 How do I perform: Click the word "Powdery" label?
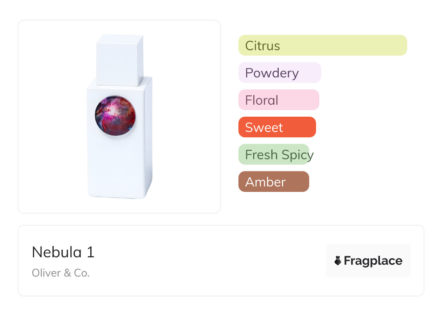[272, 73]
